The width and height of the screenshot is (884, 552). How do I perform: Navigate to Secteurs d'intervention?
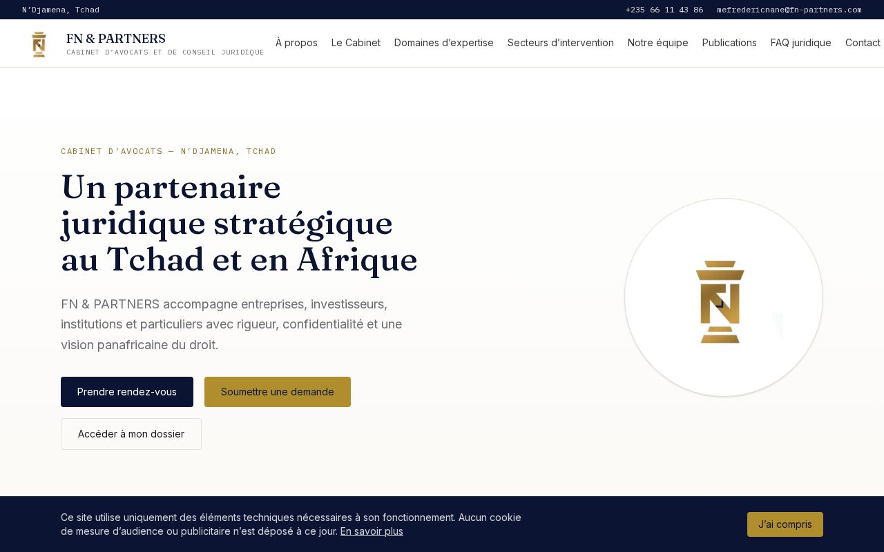561,43
